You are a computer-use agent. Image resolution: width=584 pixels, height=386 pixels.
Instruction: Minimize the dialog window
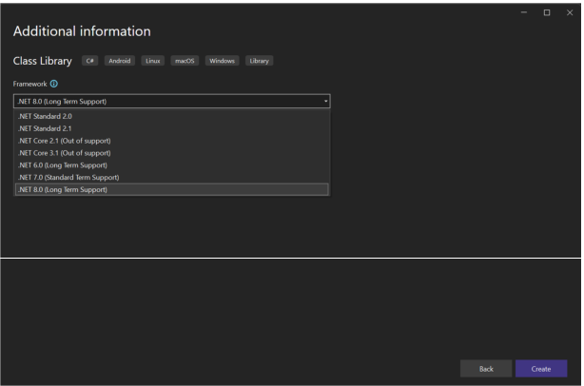click(524, 12)
